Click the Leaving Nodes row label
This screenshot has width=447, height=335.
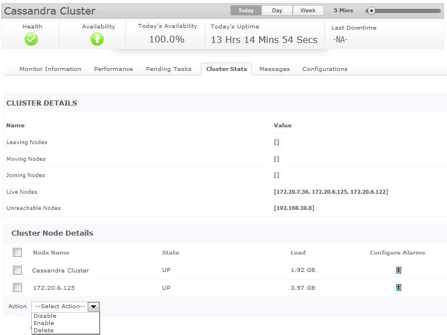point(27,142)
